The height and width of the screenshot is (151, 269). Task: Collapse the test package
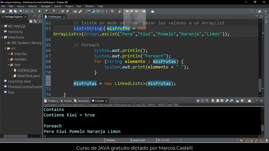(8, 65)
